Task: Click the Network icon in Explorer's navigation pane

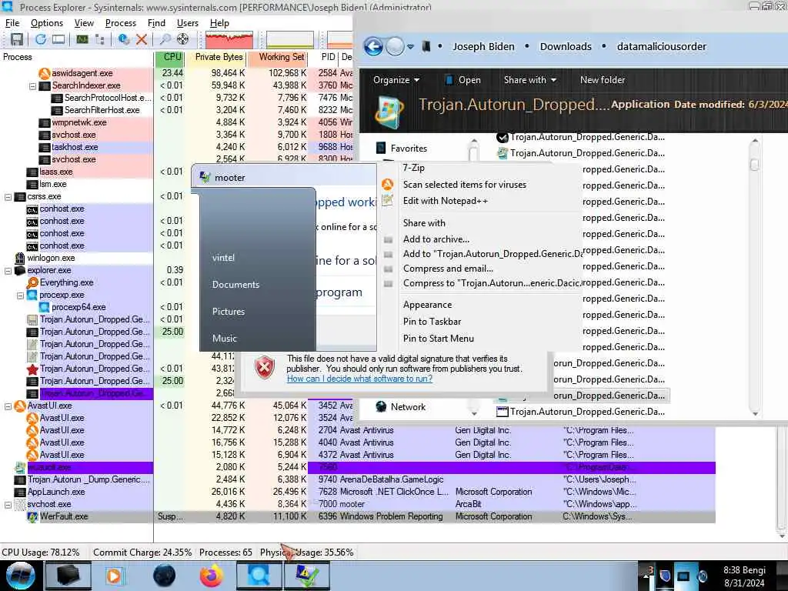Action: tap(381, 407)
